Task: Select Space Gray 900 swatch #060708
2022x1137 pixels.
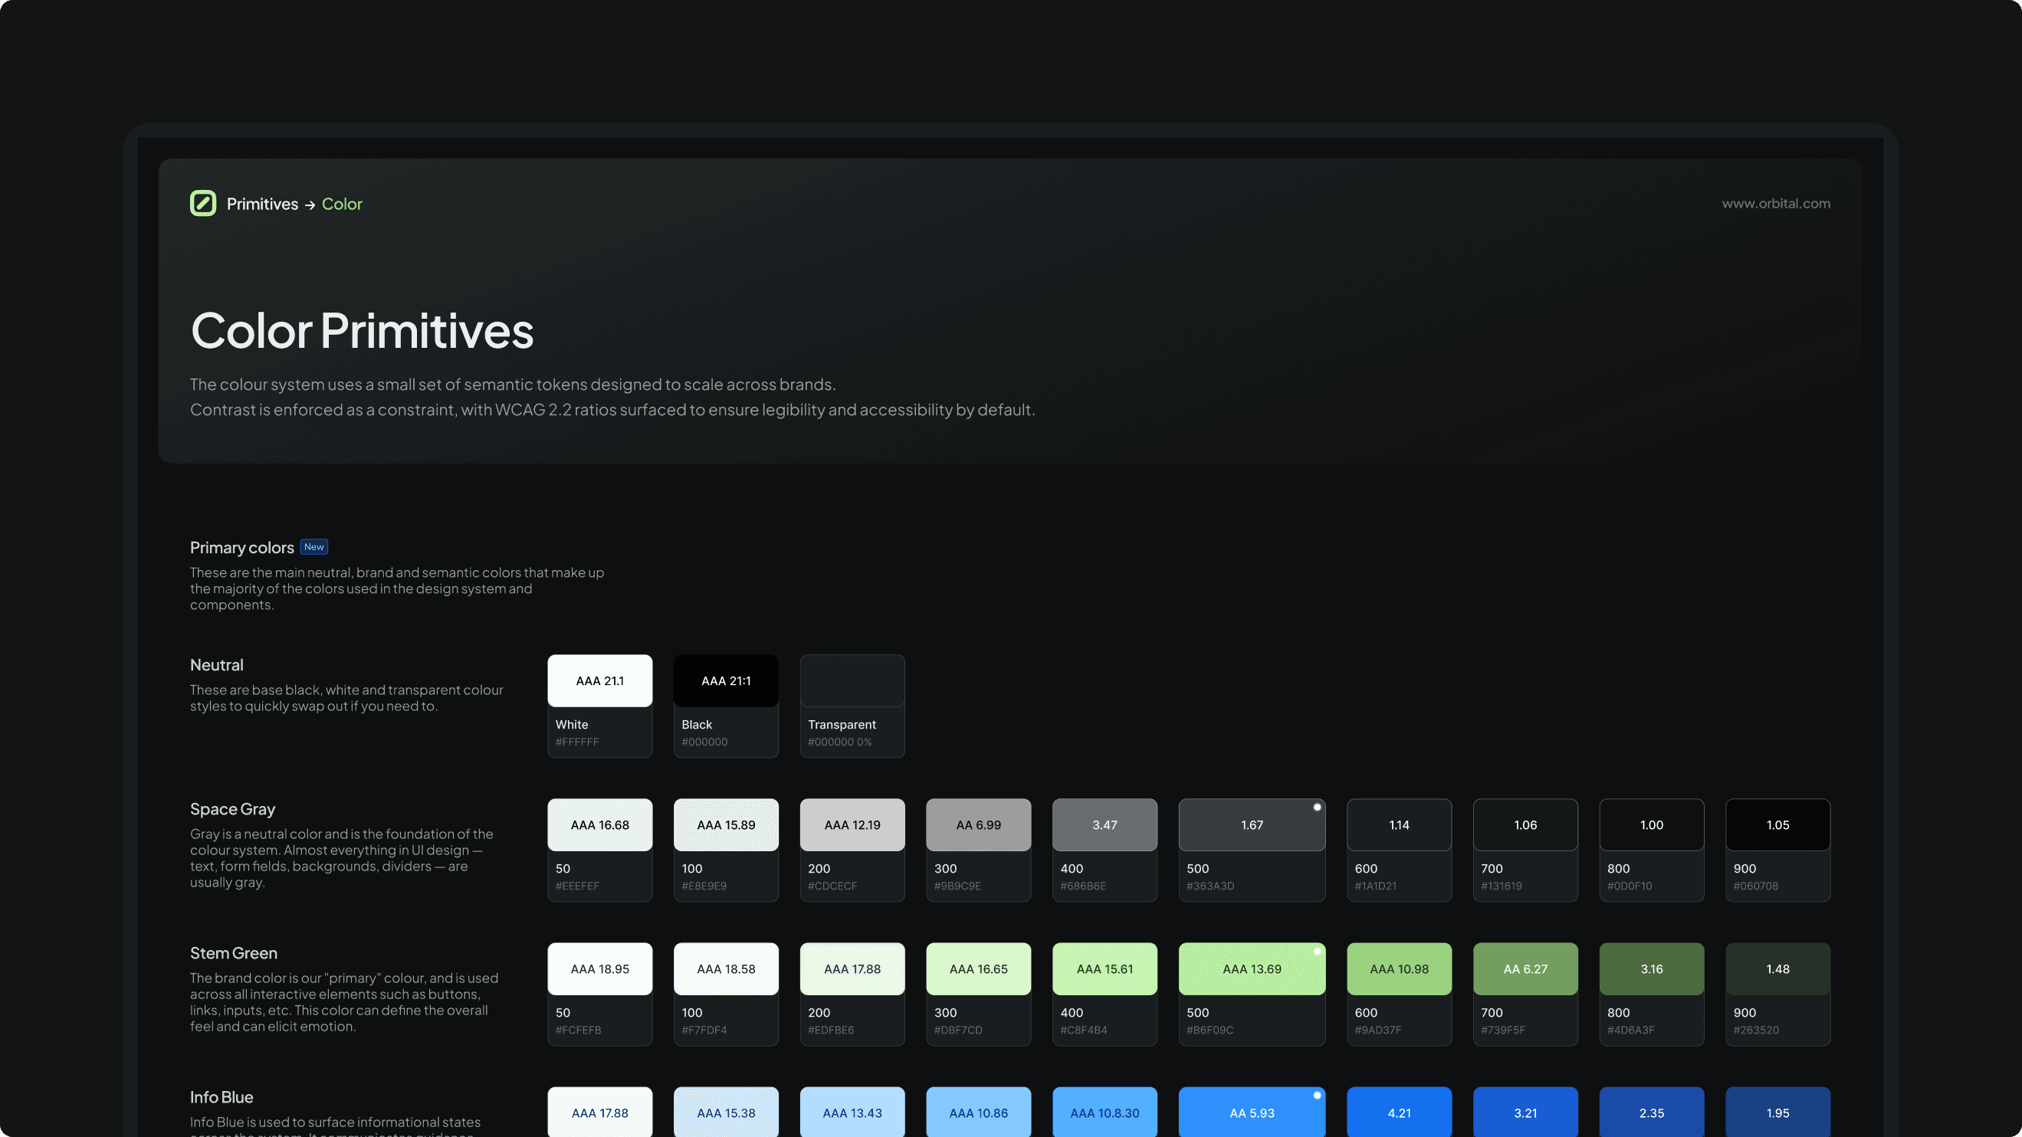Action: pyautogui.click(x=1777, y=824)
